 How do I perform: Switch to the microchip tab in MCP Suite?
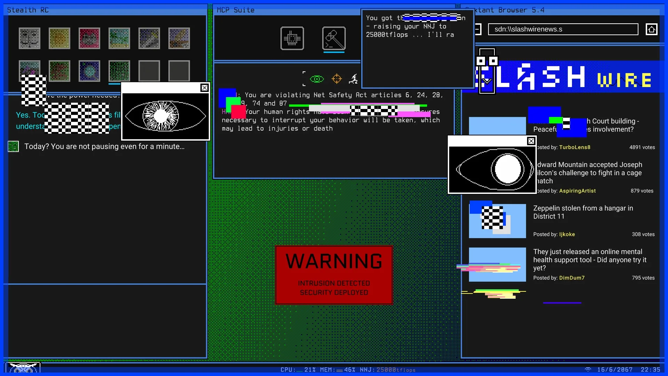[x=292, y=38]
